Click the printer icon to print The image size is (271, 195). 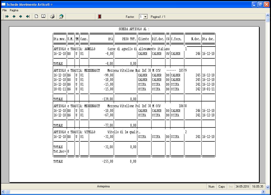click(52, 17)
